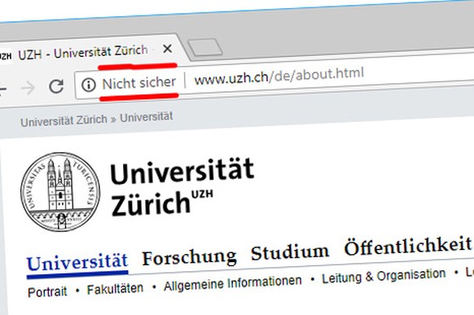
Task: Reload the page with the refresh icon
Action: click(56, 86)
